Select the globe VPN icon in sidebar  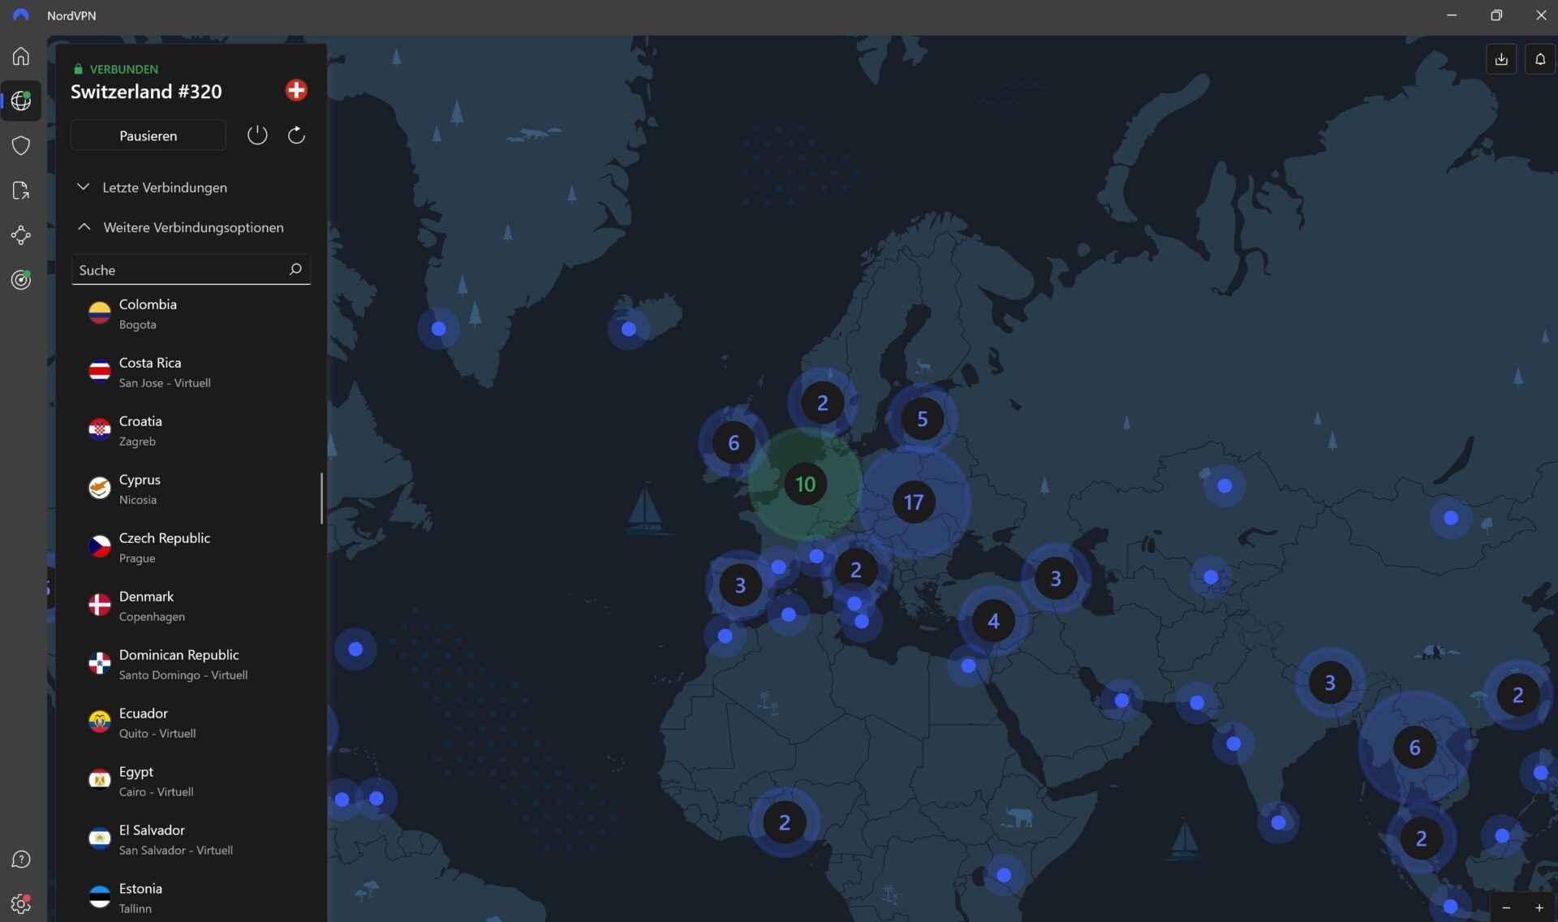click(21, 101)
